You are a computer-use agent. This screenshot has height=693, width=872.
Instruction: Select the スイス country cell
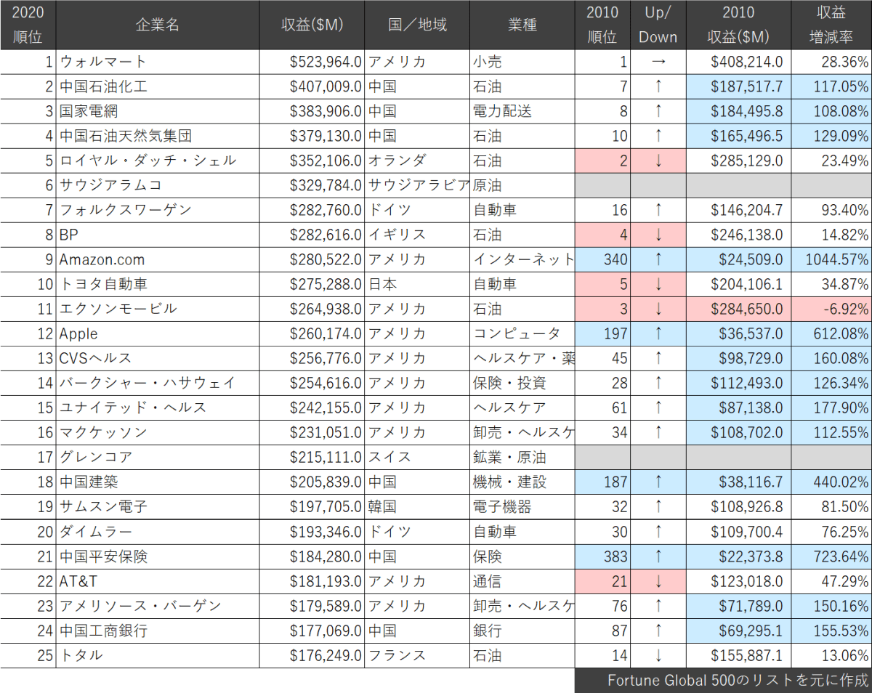click(418, 457)
